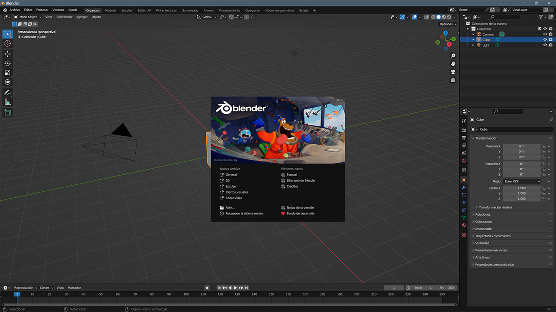Select the Cursor tool in the viewport toolbar
The image size is (556, 312).
tap(7, 43)
